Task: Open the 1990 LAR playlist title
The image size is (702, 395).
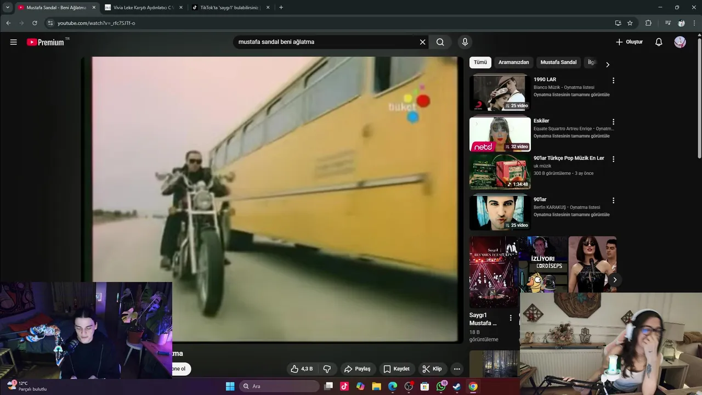Action: [545, 80]
